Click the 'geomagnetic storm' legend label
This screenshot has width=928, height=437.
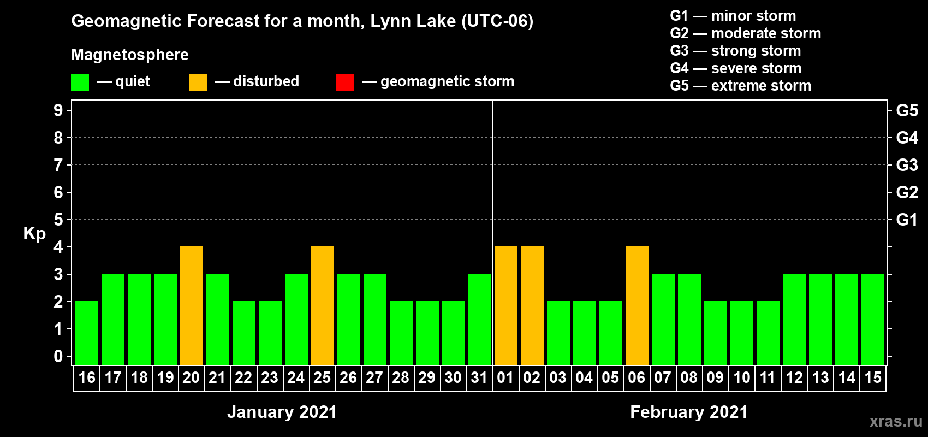click(x=447, y=82)
